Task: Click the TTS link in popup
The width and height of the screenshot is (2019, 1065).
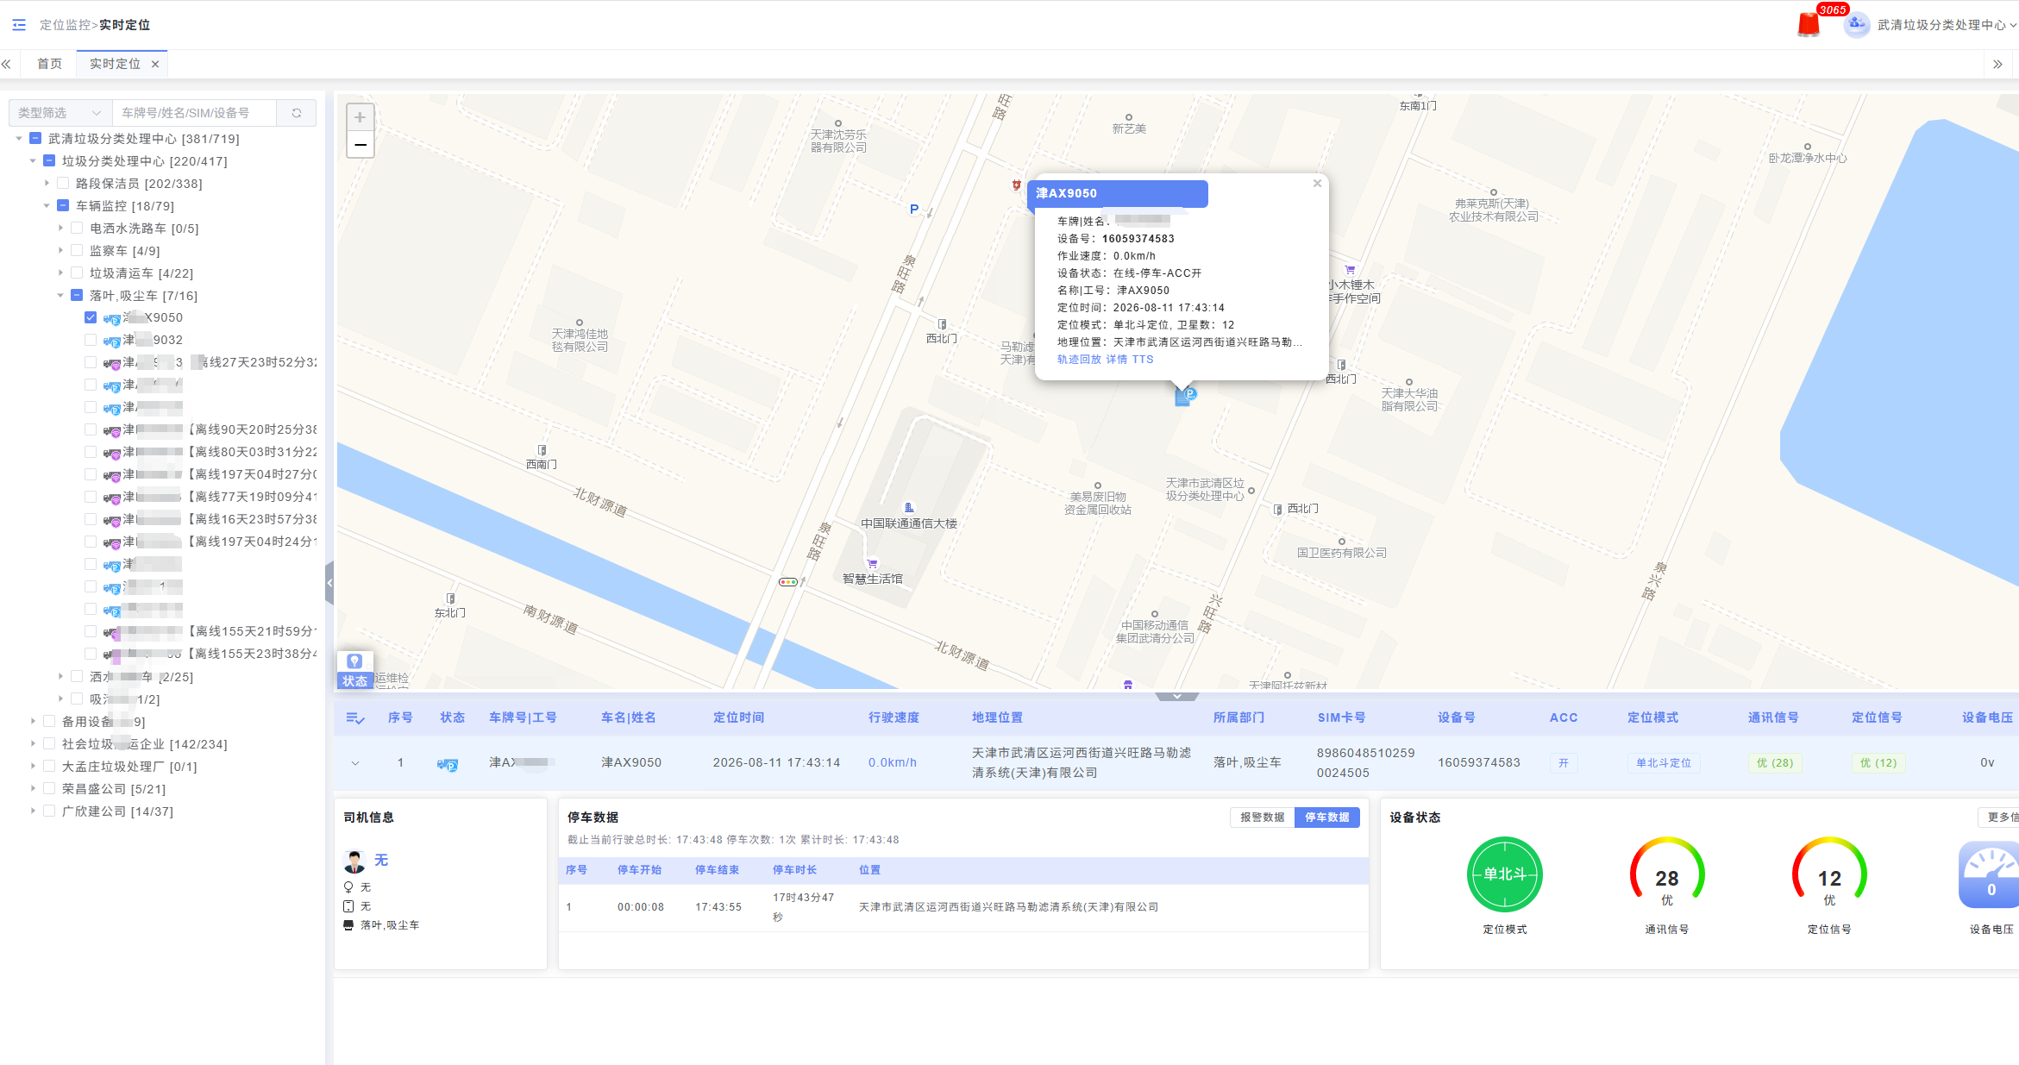Action: pyautogui.click(x=1142, y=360)
